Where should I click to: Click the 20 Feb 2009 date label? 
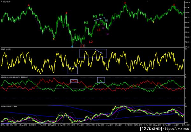(x=129, y=125)
